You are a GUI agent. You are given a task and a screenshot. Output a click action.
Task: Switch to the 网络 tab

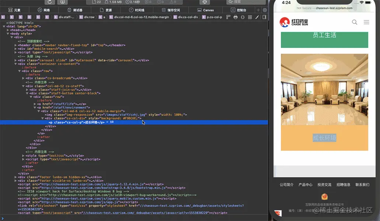[x=44, y=10]
